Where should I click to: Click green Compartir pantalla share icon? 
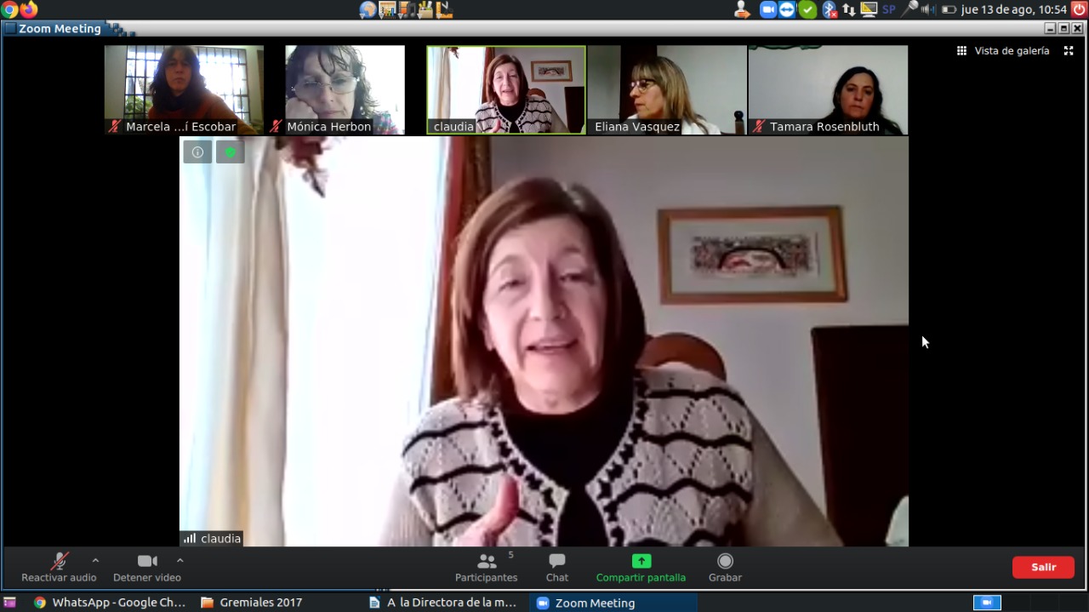click(641, 561)
